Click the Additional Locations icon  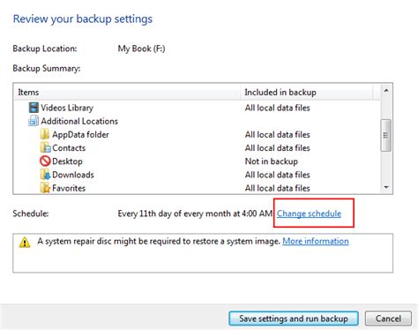click(34, 121)
